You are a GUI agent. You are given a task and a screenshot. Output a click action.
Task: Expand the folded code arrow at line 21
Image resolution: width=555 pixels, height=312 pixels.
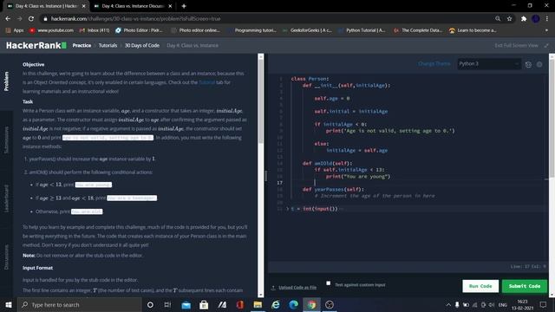click(x=287, y=209)
